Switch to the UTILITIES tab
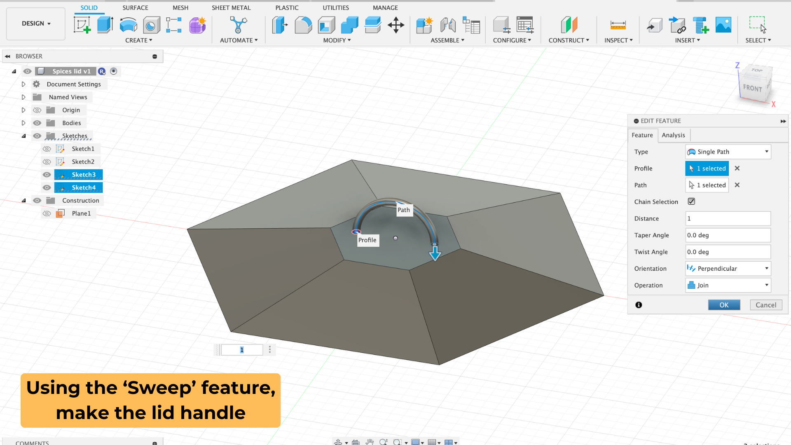The image size is (791, 445). pos(336,7)
